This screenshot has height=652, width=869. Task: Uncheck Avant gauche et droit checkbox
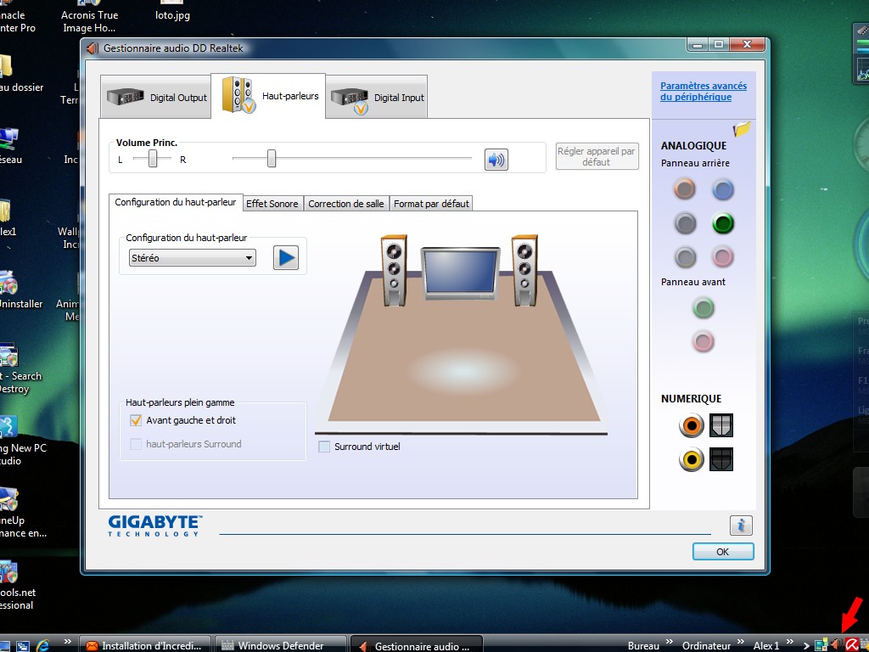135,420
